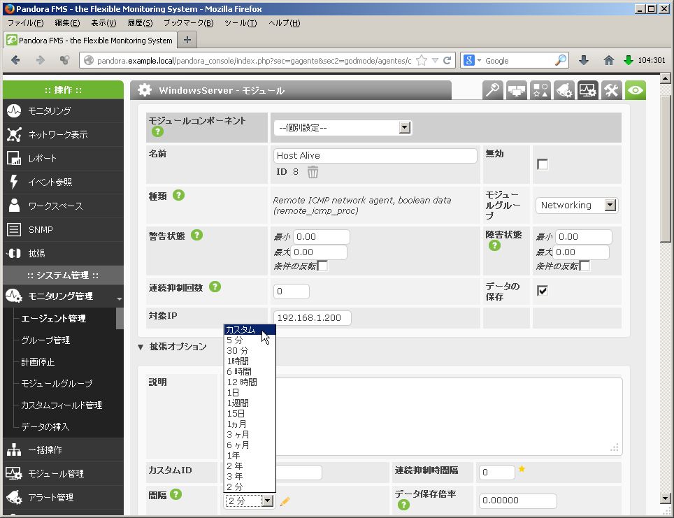The image size is (674, 518).
Task: Open Firefox downloads arrow icon
Action: (x=584, y=60)
